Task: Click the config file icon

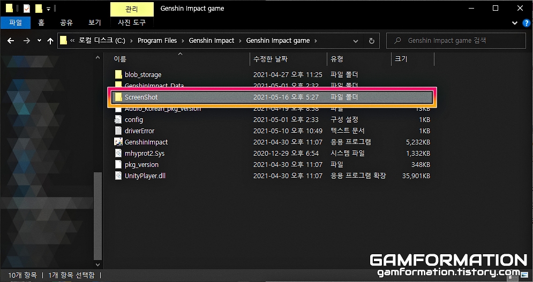Action: coord(118,119)
